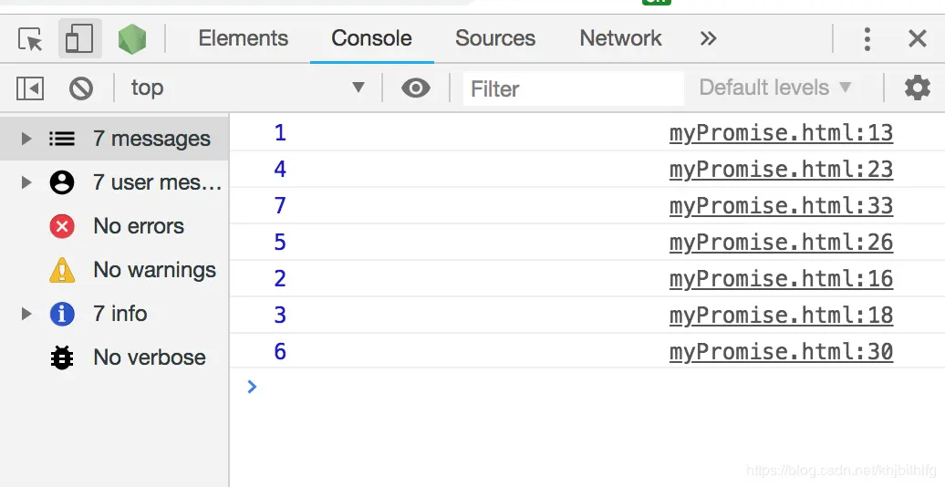Clear console with the ban icon
945x487 pixels.
[81, 88]
